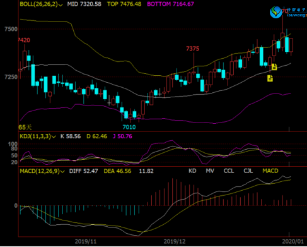Click the DEA 46.56 reading
The height and width of the screenshot is (247, 307).
coord(117,171)
